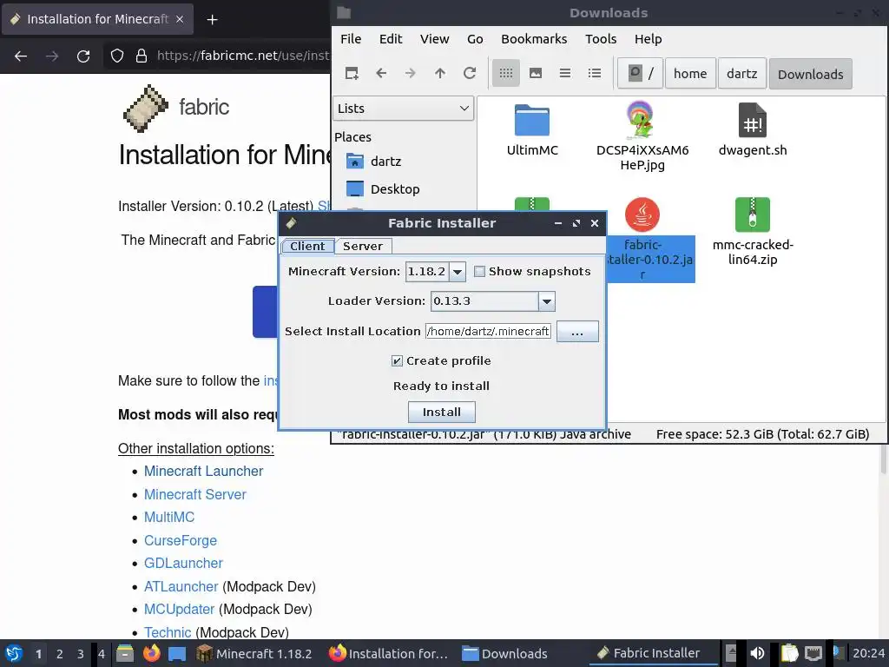
Task: Switch to virtual desktop 2
Action: coord(60,653)
